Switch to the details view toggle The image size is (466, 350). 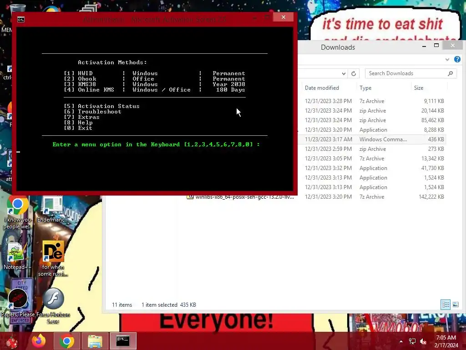[x=445, y=304]
